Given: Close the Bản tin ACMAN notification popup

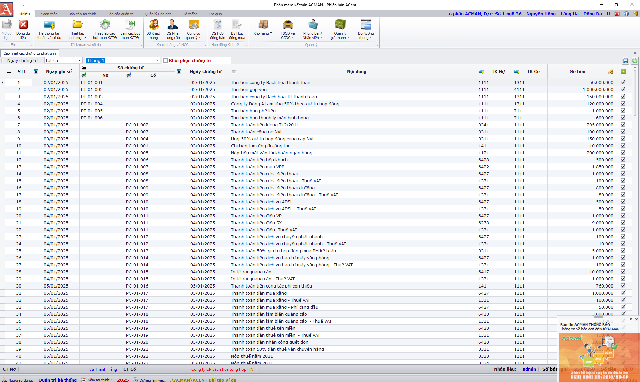Looking at the screenshot, I should pyautogui.click(x=636, y=319).
